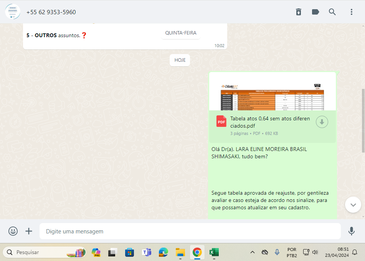Open the emoji picker
Viewport: 365px width, 261px height.
[13, 231]
